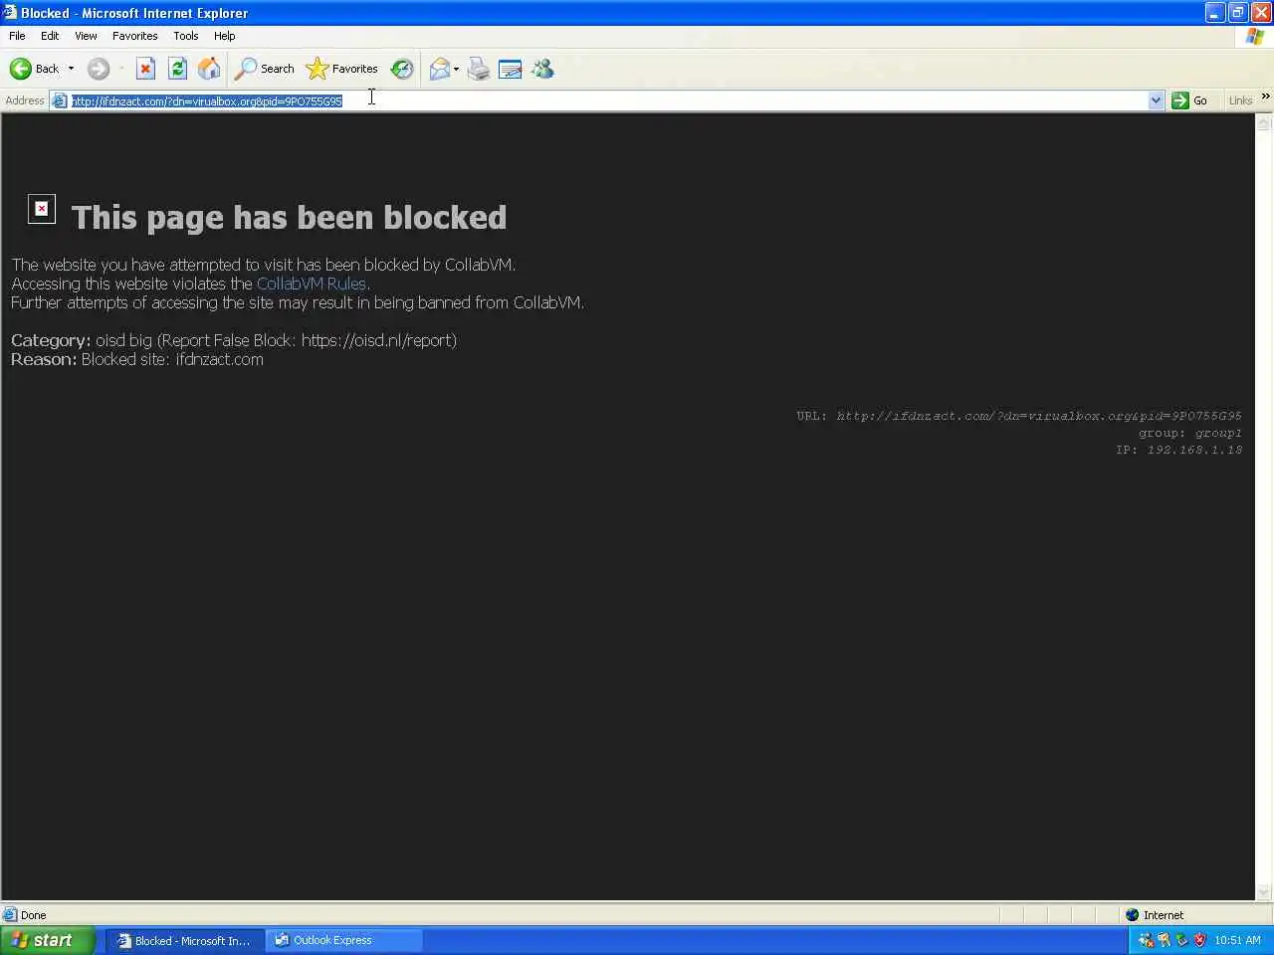Click the Internet security zone in status bar
The height and width of the screenshot is (955, 1274).
click(x=1155, y=915)
